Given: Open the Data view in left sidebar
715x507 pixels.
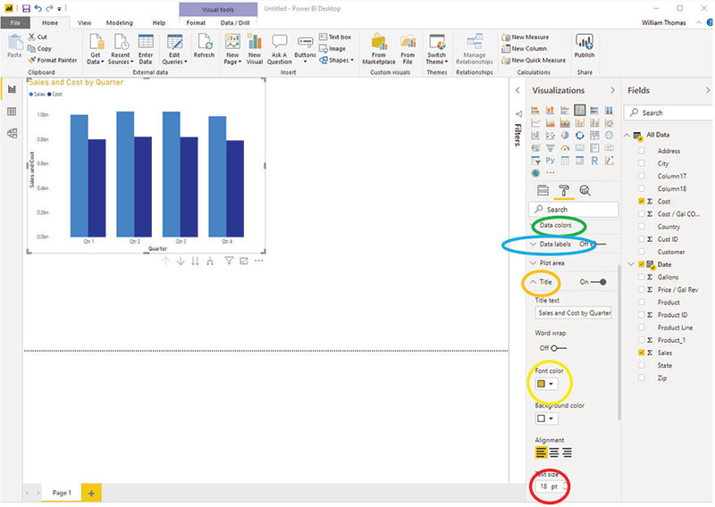Looking at the screenshot, I should click(x=12, y=112).
